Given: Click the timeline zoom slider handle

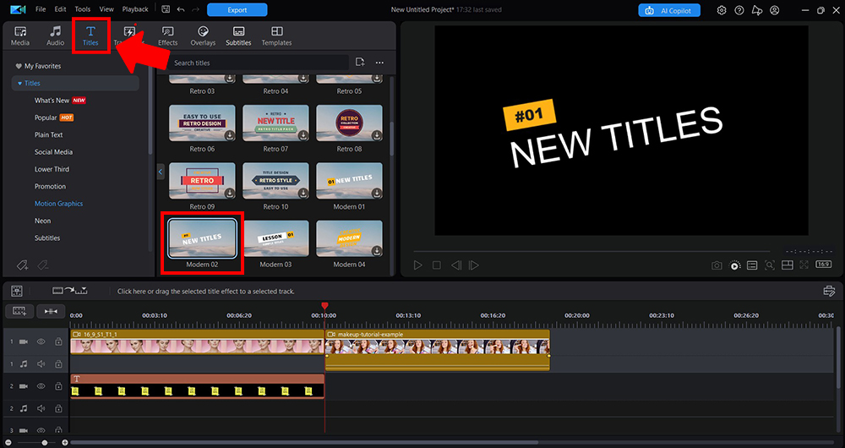Looking at the screenshot, I should coord(44,442).
